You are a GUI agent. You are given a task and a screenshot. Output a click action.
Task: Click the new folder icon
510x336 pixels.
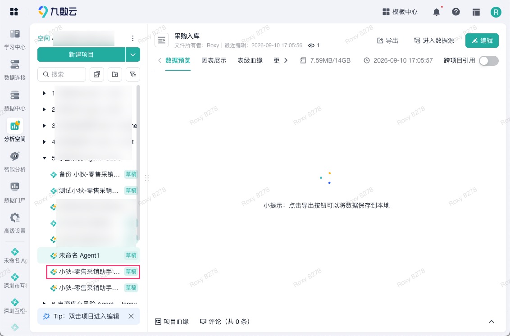[115, 74]
